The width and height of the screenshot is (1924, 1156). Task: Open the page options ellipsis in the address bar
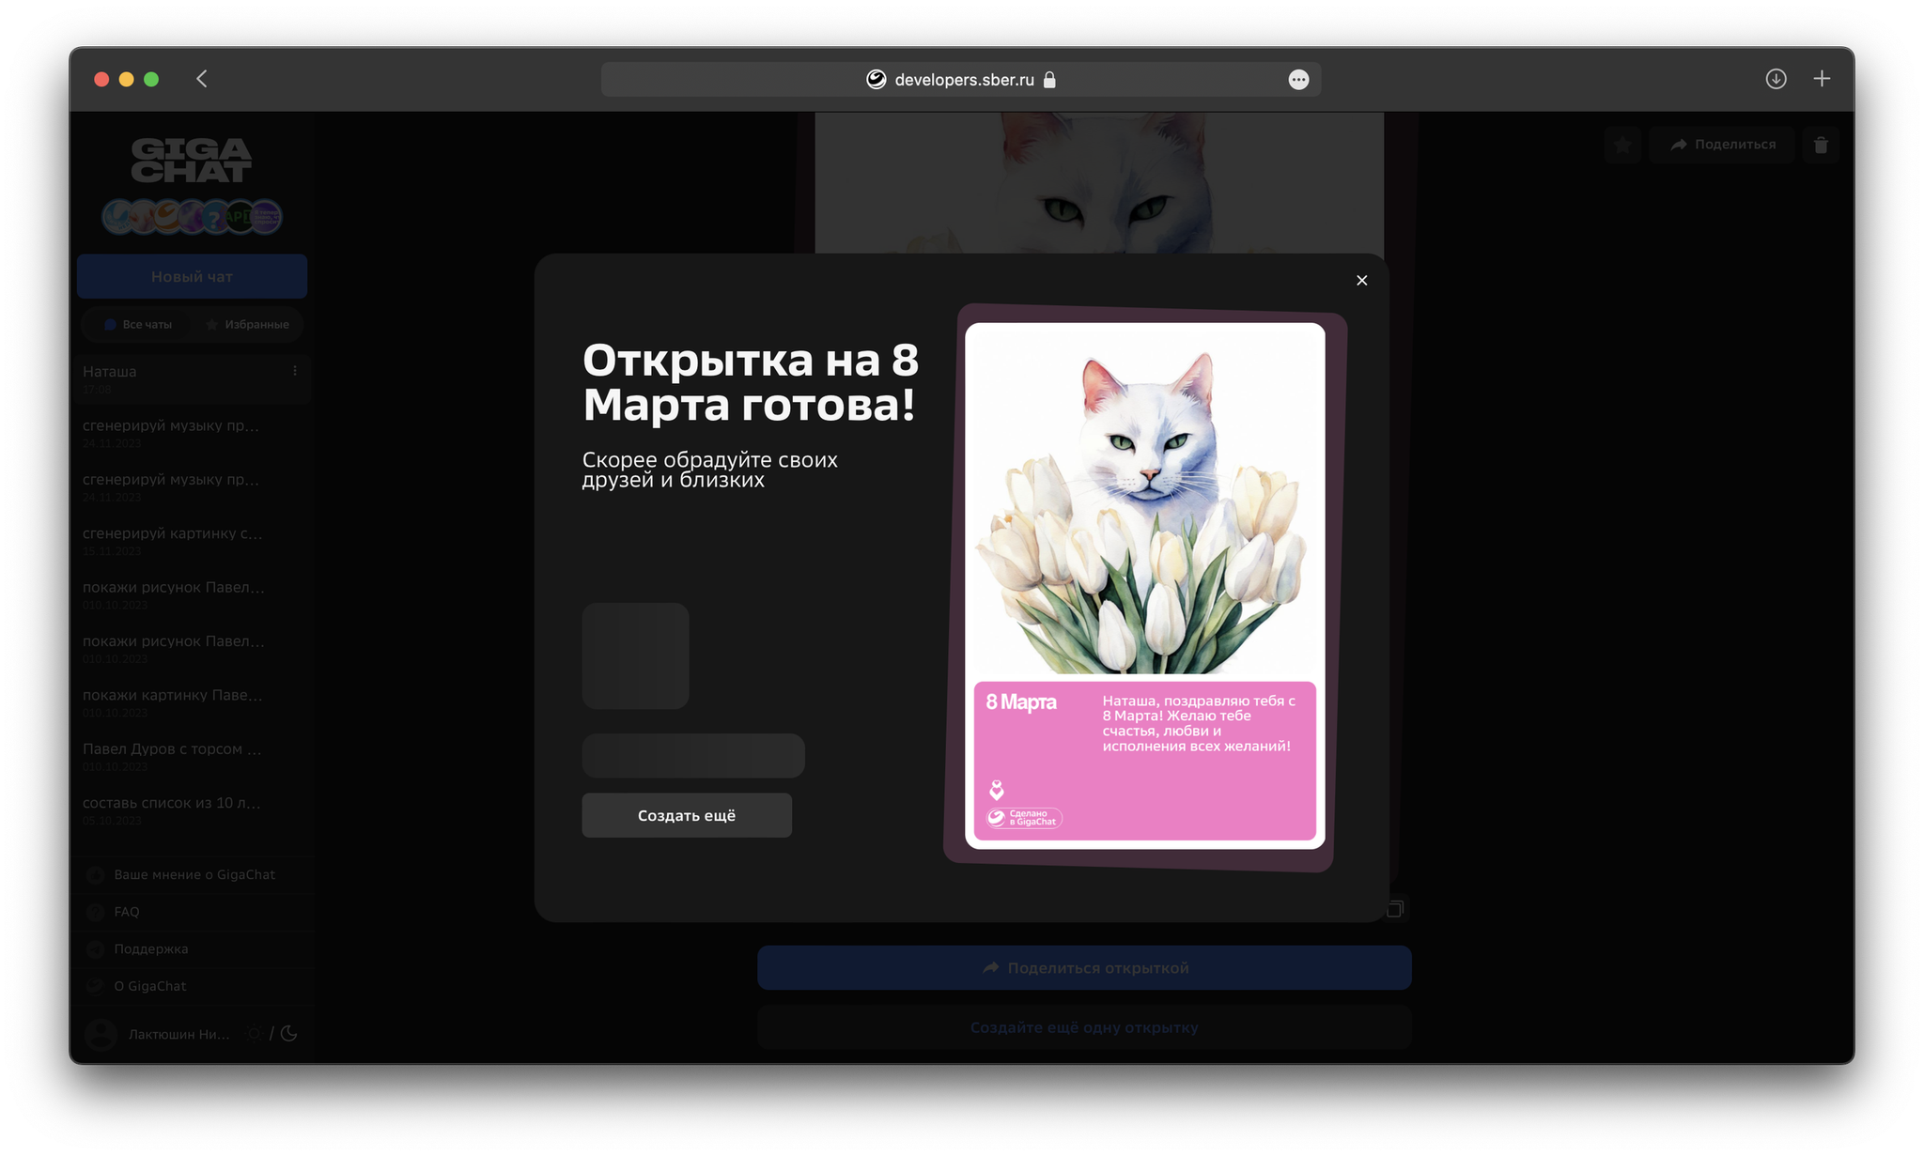[1298, 80]
